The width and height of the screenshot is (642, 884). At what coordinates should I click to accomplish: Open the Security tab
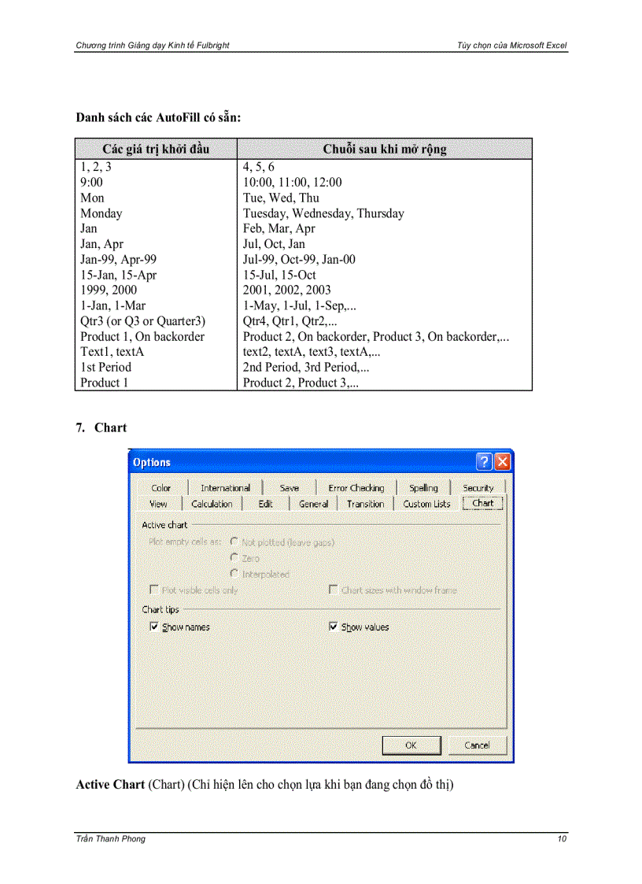pos(479,487)
